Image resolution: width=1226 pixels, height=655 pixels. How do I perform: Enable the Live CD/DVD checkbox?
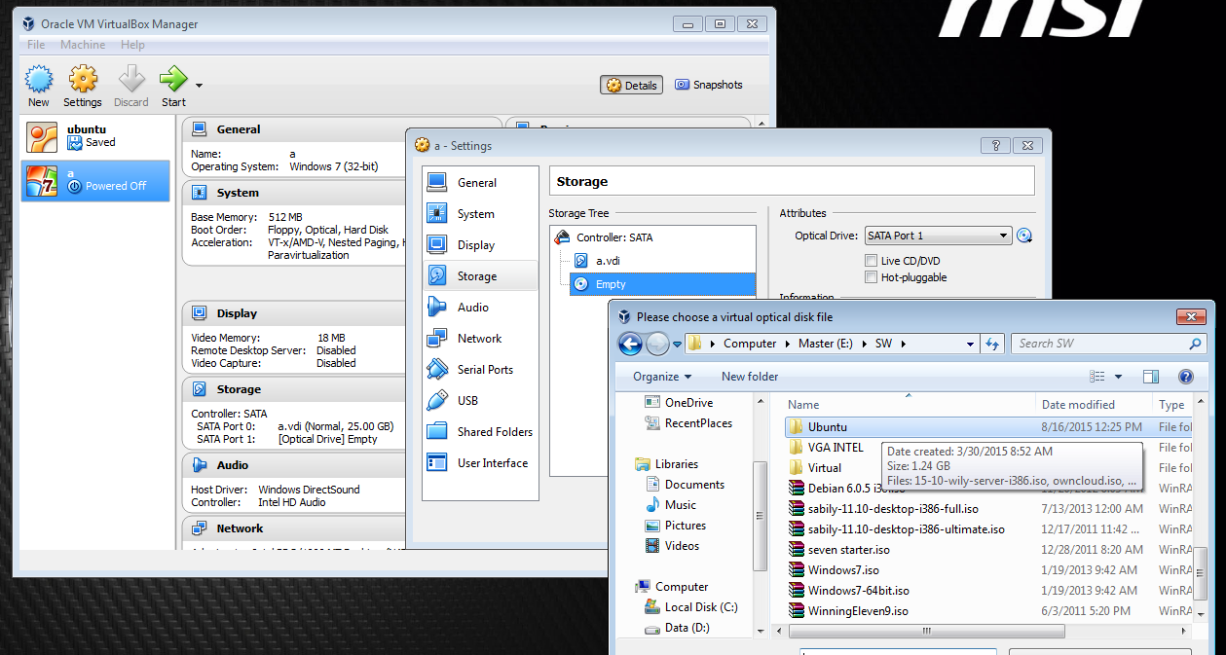[x=871, y=261]
